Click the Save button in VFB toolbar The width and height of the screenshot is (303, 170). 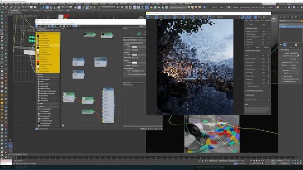point(151,17)
